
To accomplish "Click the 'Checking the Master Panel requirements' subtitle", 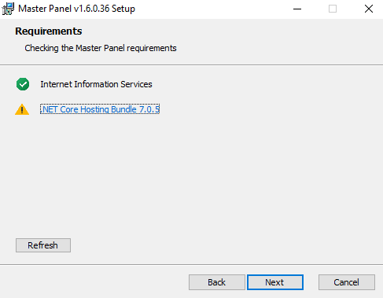I will (x=101, y=48).
